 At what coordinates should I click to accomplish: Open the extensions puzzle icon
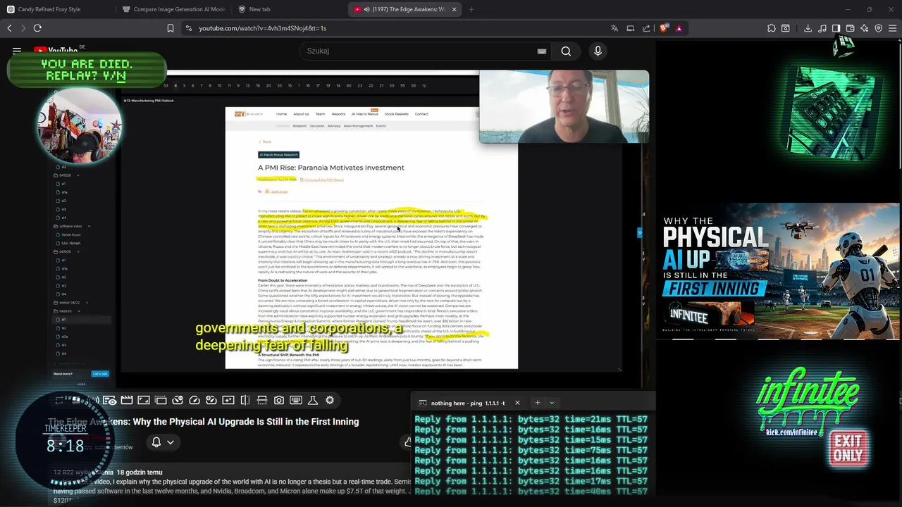coord(772,28)
